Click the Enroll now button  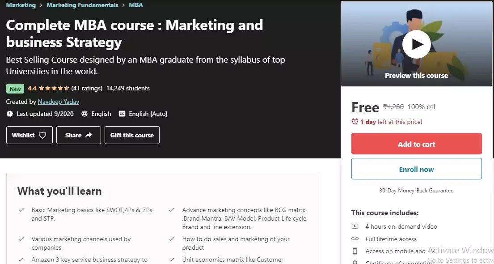[416, 169]
